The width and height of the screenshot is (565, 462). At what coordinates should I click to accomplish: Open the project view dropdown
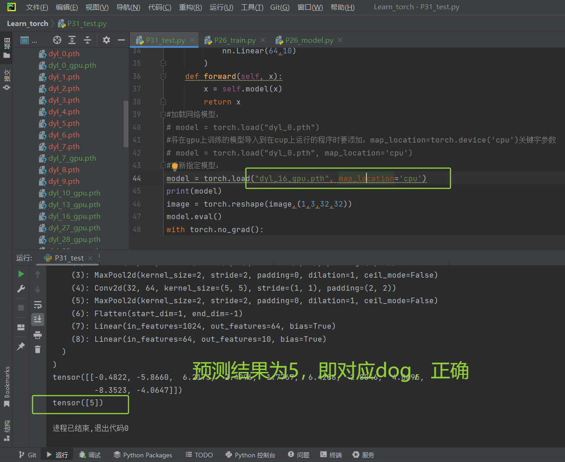pyautogui.click(x=29, y=40)
